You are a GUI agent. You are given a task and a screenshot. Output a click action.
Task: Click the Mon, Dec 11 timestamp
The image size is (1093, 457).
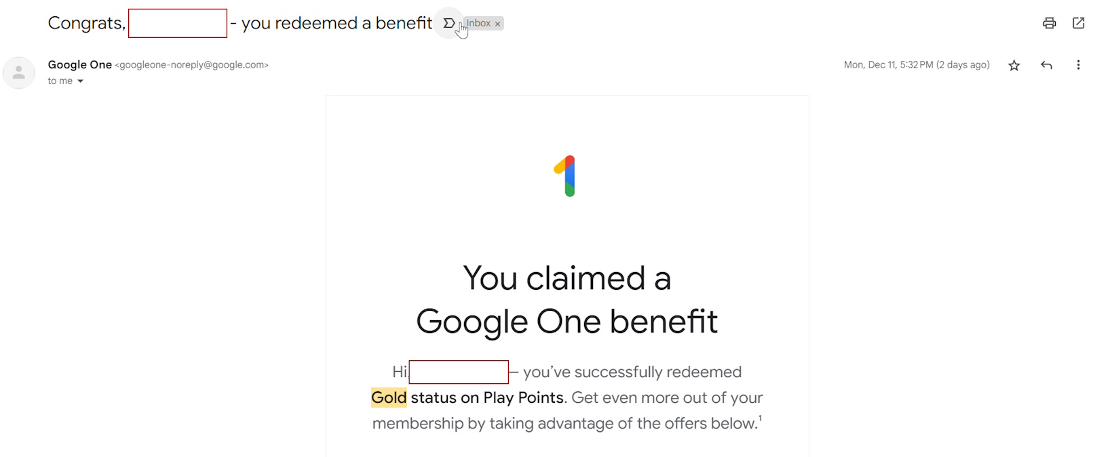click(x=916, y=65)
